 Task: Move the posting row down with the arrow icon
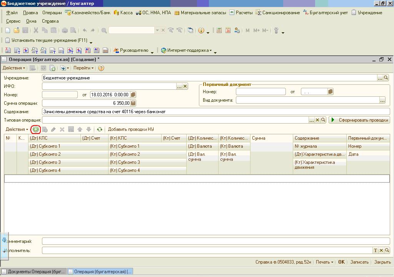89,129
